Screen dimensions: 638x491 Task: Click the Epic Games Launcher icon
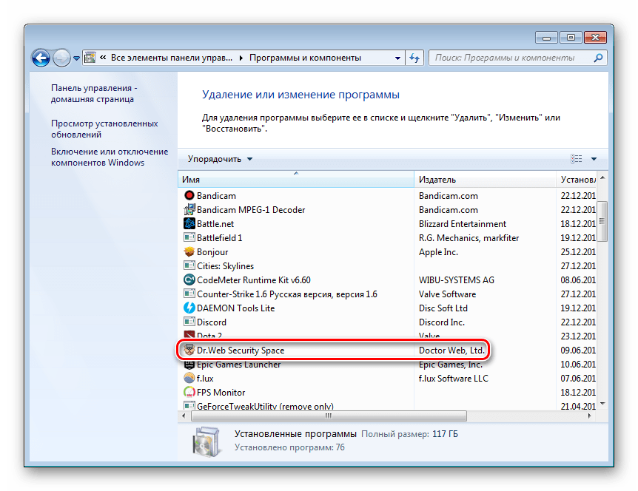[189, 365]
